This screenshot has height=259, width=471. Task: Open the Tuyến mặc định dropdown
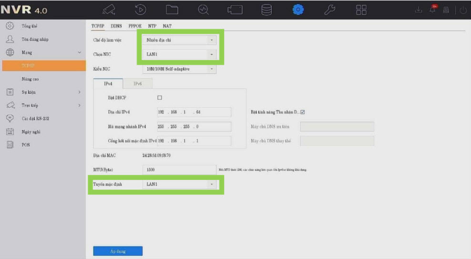[x=179, y=184]
